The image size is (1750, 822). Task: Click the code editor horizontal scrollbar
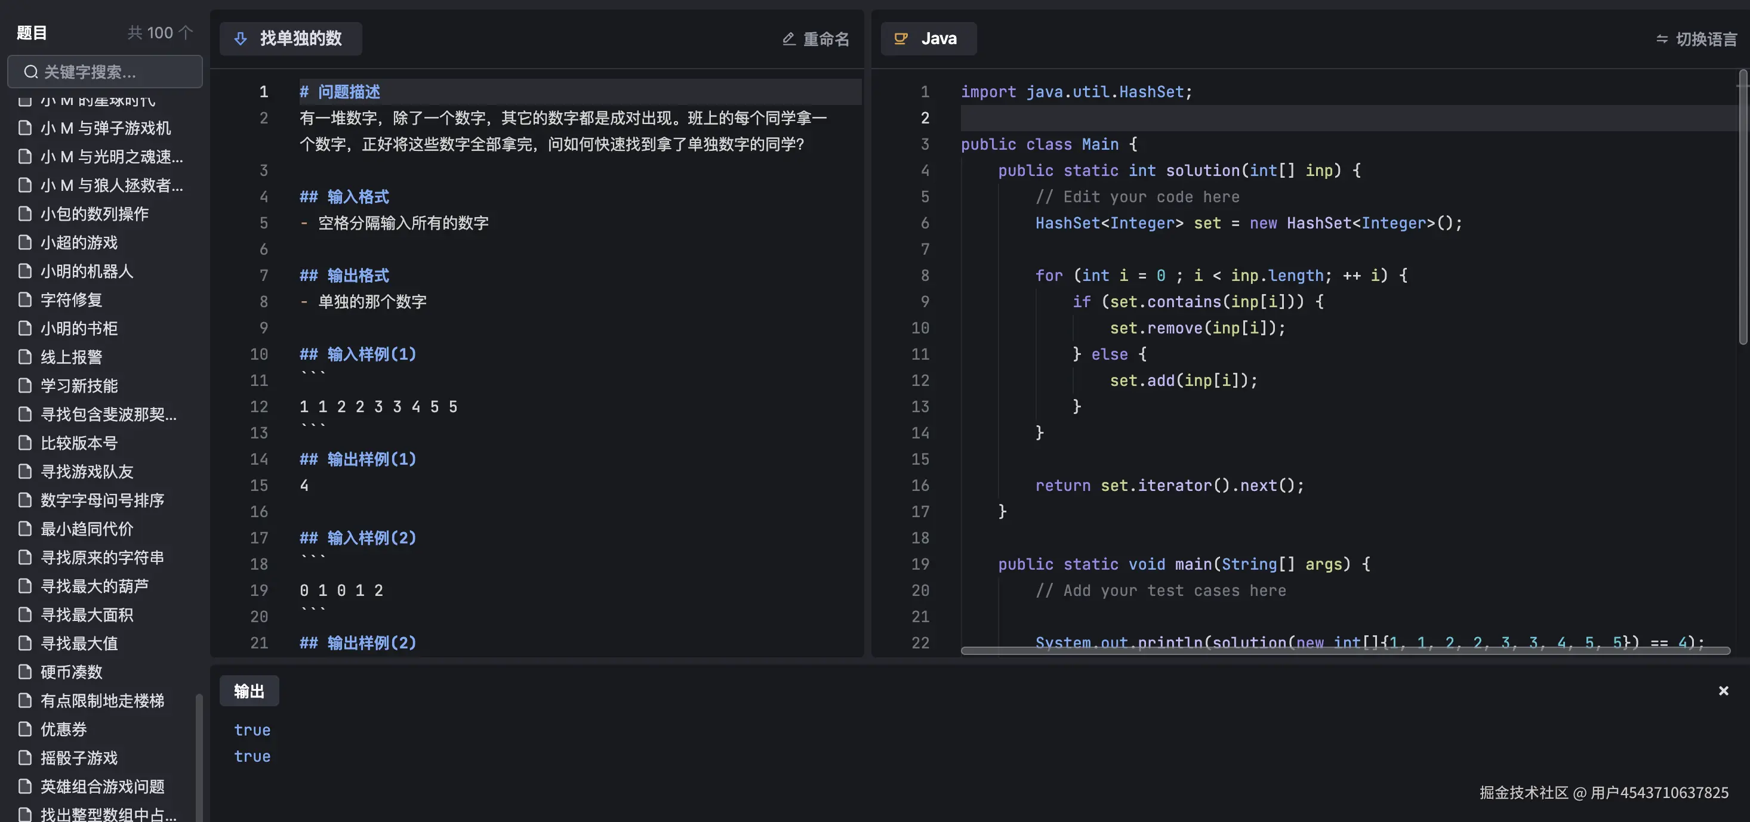[x=1345, y=651]
